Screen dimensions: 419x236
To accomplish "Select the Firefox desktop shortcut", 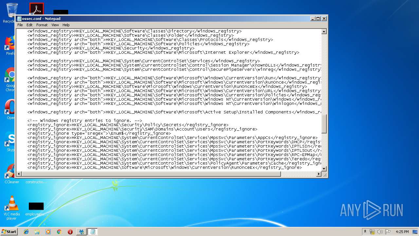I will point(10,45).
